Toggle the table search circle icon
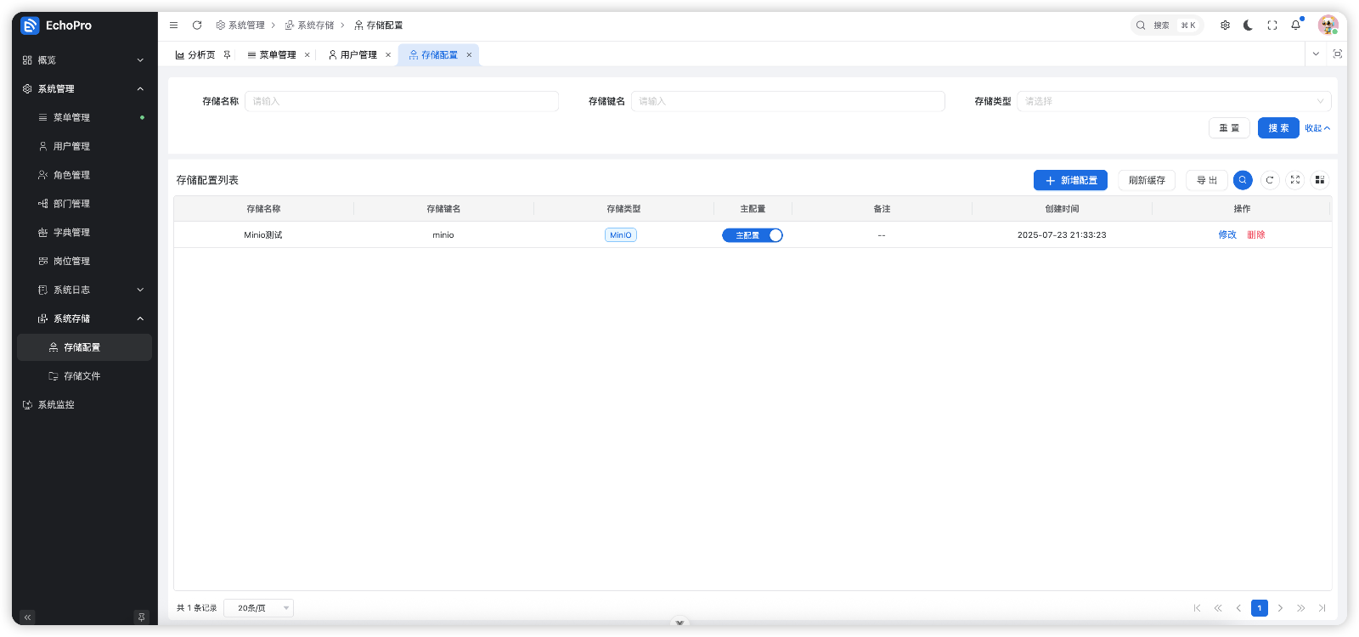1359x637 pixels. pos(1243,180)
